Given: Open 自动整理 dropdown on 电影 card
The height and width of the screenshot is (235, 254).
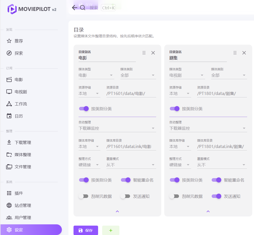Looking at the screenshot, I should pos(117,128).
